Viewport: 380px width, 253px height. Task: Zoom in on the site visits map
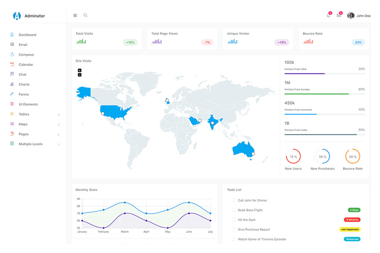[x=80, y=71]
